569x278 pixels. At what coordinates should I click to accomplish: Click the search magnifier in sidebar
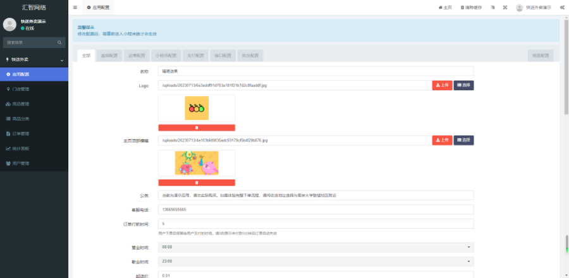tap(60, 43)
